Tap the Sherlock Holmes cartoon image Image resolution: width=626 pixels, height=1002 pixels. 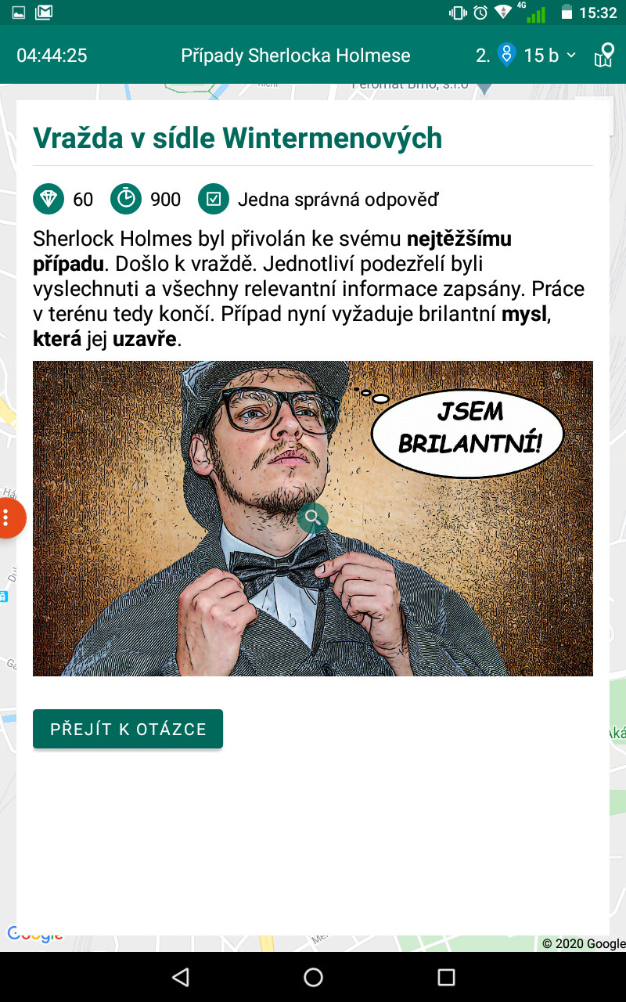313,518
